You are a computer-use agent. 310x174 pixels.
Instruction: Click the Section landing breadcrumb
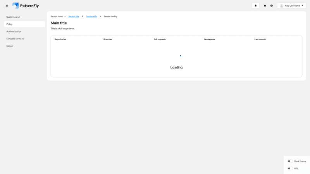pos(110,16)
